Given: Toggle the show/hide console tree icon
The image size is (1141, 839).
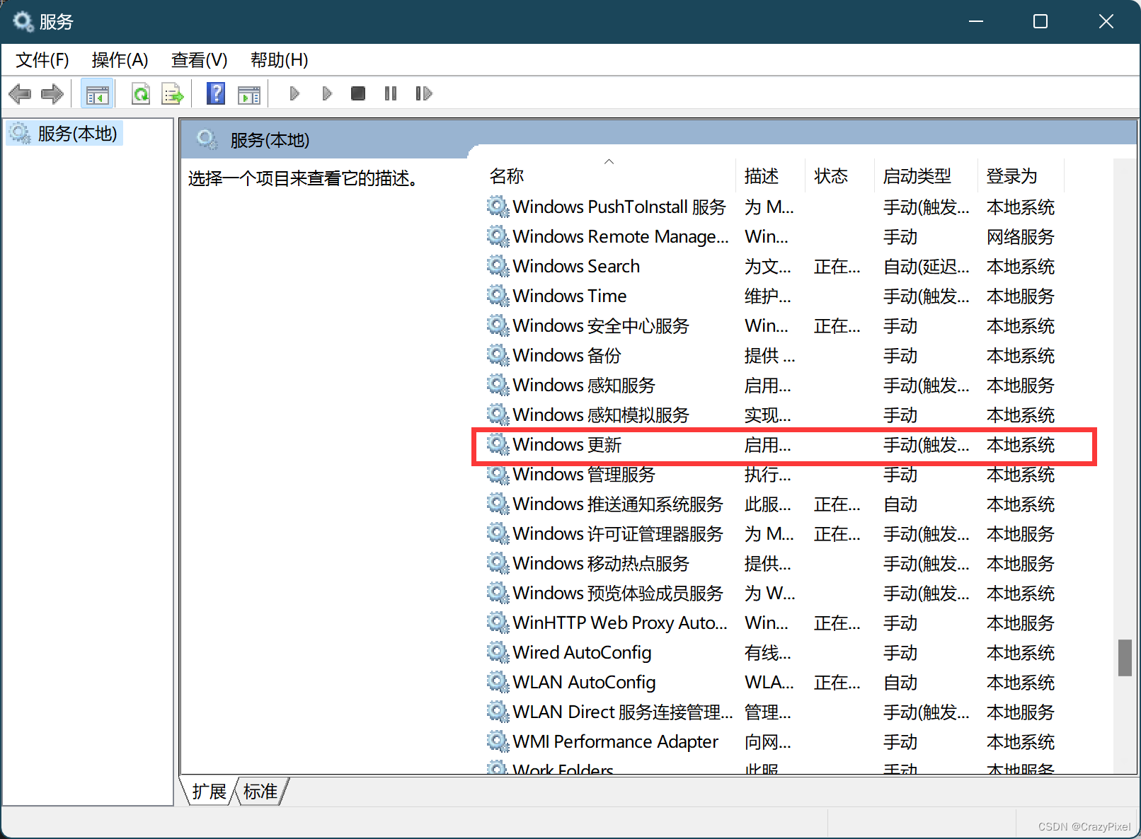Looking at the screenshot, I should pyautogui.click(x=97, y=93).
